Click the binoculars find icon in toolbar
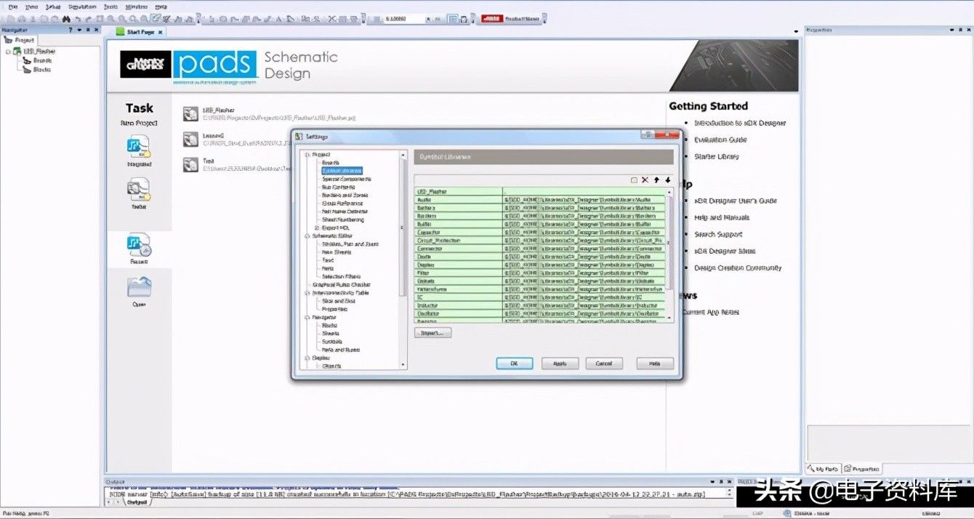The height and width of the screenshot is (519, 974). tap(66, 18)
